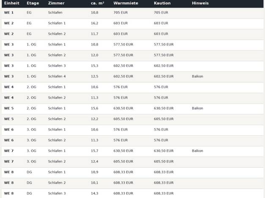Viewport: 265px width, 198px height.
Task: Select area value '15,6'
Action: coord(94,108)
